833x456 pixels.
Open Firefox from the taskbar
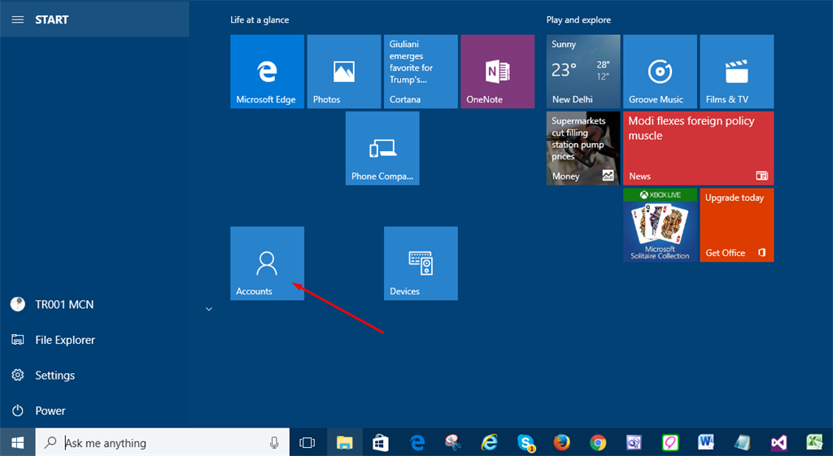[x=561, y=442]
